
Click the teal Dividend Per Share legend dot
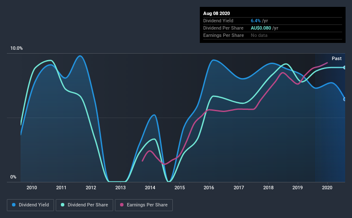(x=63, y=205)
